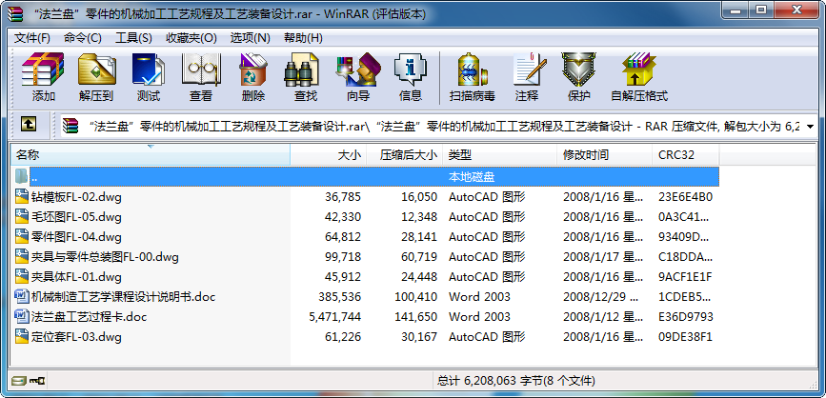Sort by 类型 column header

coord(500,155)
